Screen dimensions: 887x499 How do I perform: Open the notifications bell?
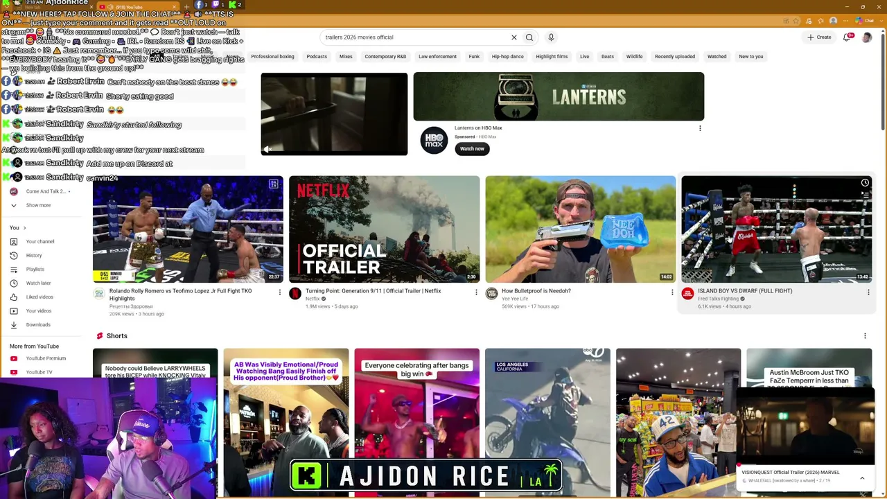847,37
